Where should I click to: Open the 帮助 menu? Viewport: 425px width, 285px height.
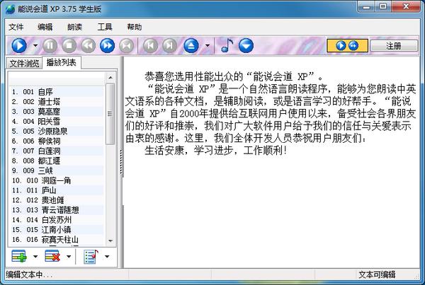pyautogui.click(x=134, y=27)
